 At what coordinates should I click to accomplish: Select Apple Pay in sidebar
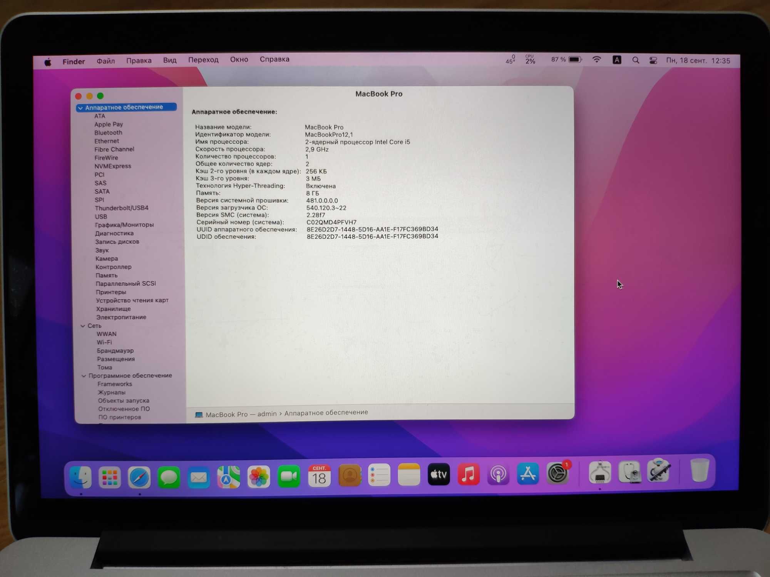tap(109, 124)
